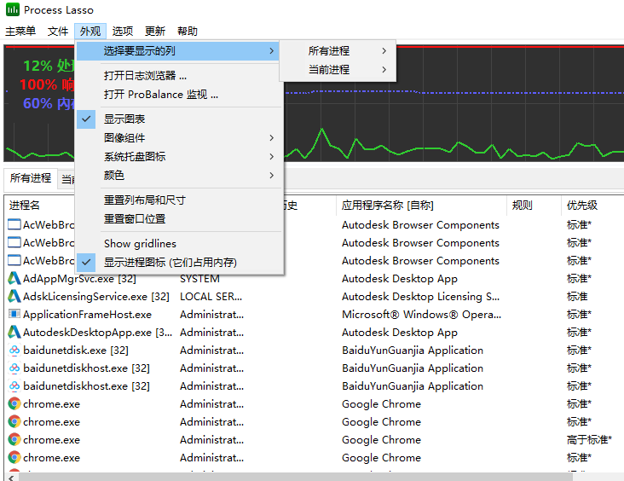Open 文件 menu
Viewport: 624px width, 481px height.
[58, 31]
